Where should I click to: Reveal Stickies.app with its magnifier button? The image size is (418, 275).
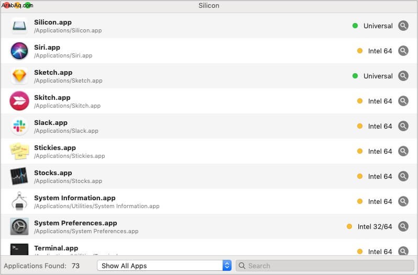tap(403, 151)
